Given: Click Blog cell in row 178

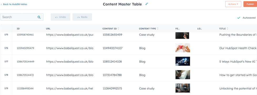Looking at the screenshot, I should click(x=142, y=75).
